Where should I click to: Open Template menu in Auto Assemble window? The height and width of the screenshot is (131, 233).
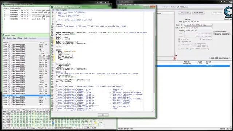click(x=63, y=10)
